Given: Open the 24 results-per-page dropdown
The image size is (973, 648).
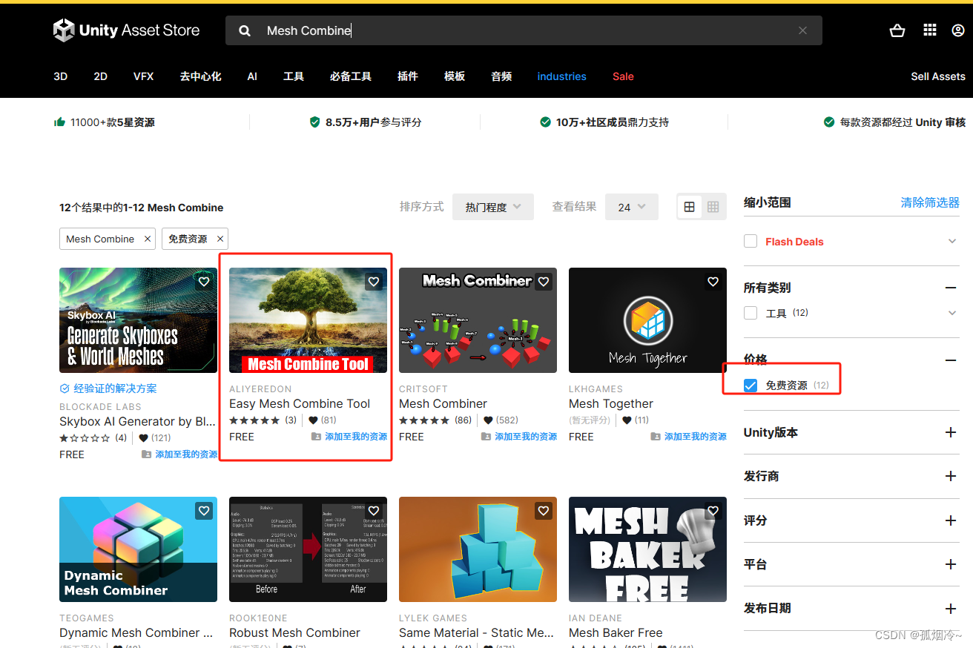Looking at the screenshot, I should point(632,208).
